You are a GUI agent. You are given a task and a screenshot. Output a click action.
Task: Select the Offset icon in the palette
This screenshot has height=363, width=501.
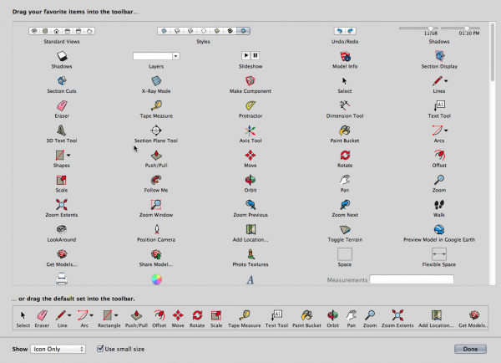click(x=439, y=155)
